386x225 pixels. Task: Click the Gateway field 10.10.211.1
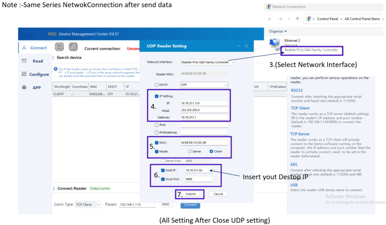coord(204,117)
